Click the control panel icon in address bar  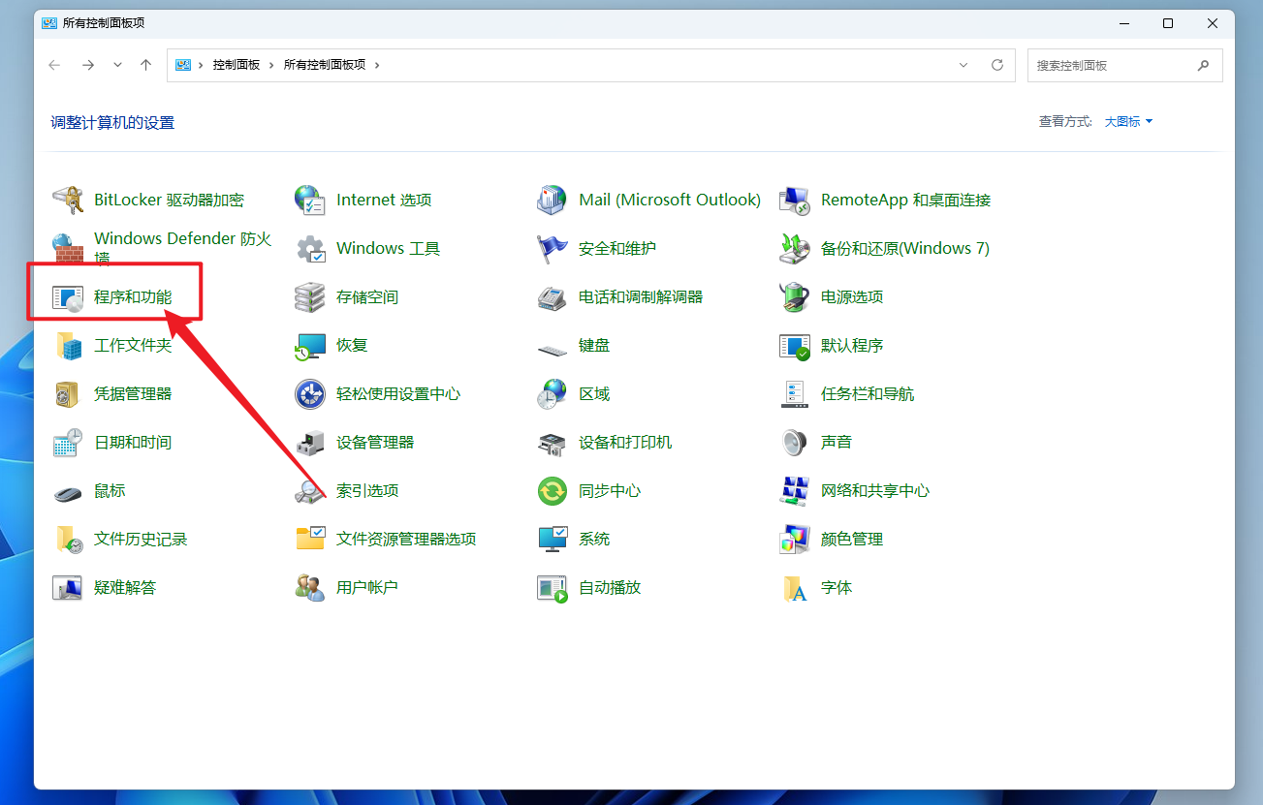182,65
